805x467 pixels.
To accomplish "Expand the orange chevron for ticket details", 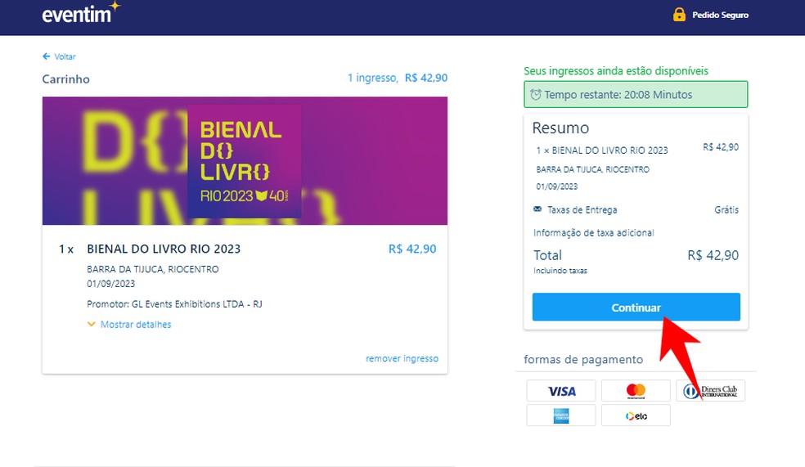I will coord(92,325).
